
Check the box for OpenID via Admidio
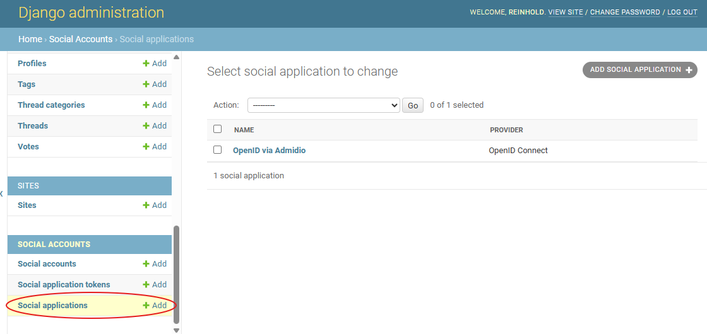(218, 150)
